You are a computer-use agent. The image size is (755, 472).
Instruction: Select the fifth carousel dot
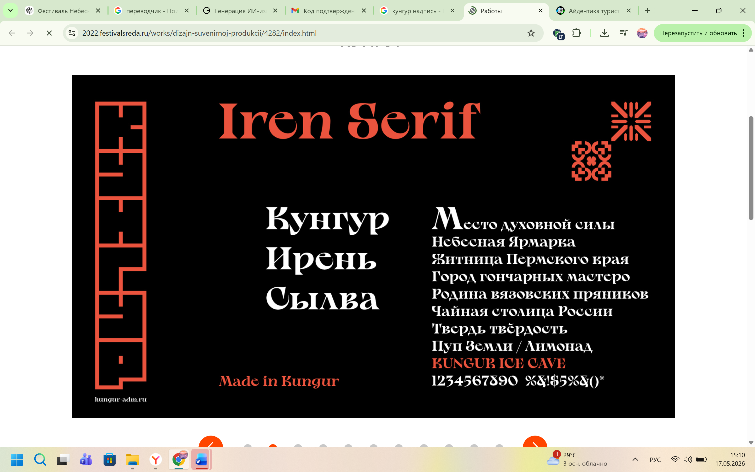[348, 446]
